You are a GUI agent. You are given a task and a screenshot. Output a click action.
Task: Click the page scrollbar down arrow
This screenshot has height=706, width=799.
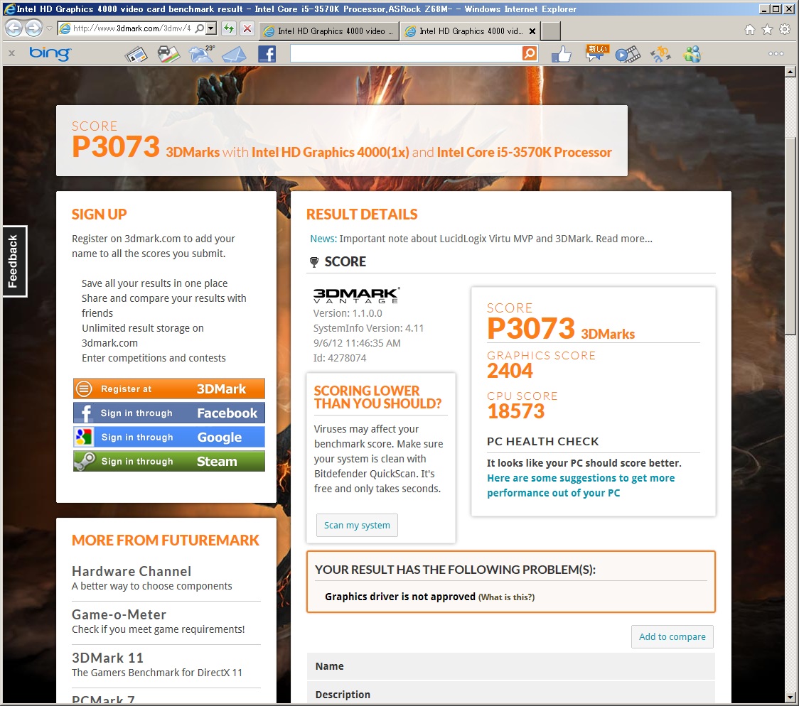[790, 697]
